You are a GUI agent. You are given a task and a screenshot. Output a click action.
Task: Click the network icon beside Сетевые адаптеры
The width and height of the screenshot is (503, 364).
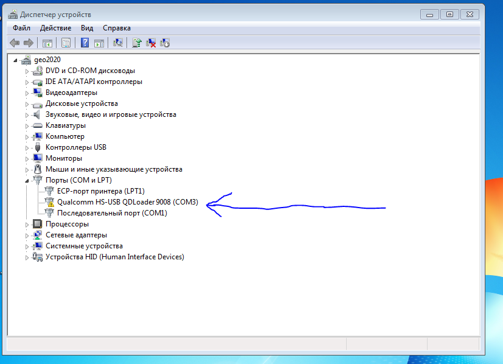(38, 235)
